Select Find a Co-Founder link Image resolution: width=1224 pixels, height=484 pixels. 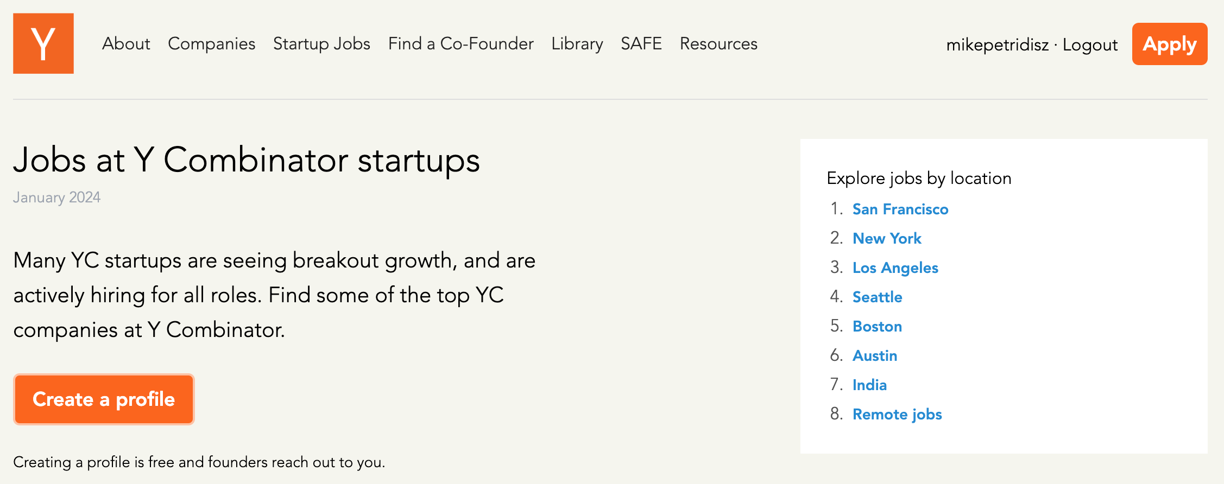tap(460, 43)
